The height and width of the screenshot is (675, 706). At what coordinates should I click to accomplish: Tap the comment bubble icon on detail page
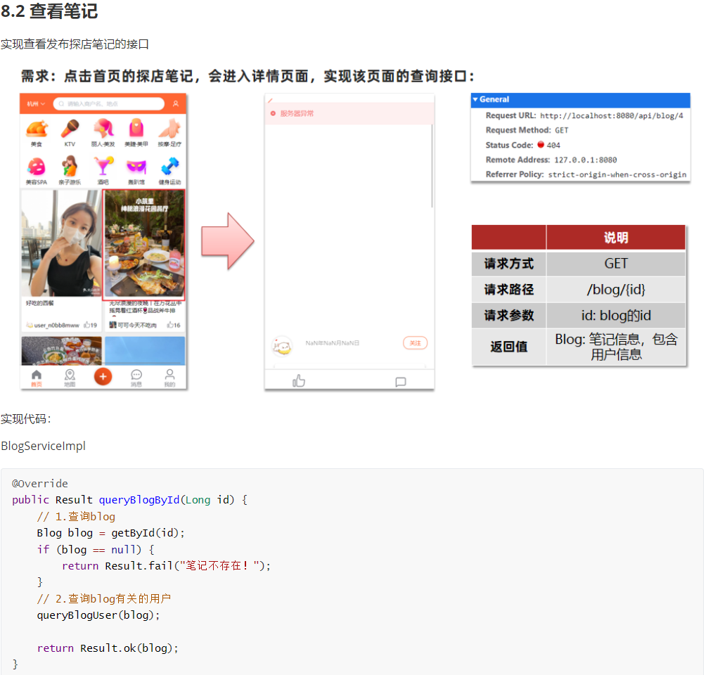pyautogui.click(x=400, y=382)
